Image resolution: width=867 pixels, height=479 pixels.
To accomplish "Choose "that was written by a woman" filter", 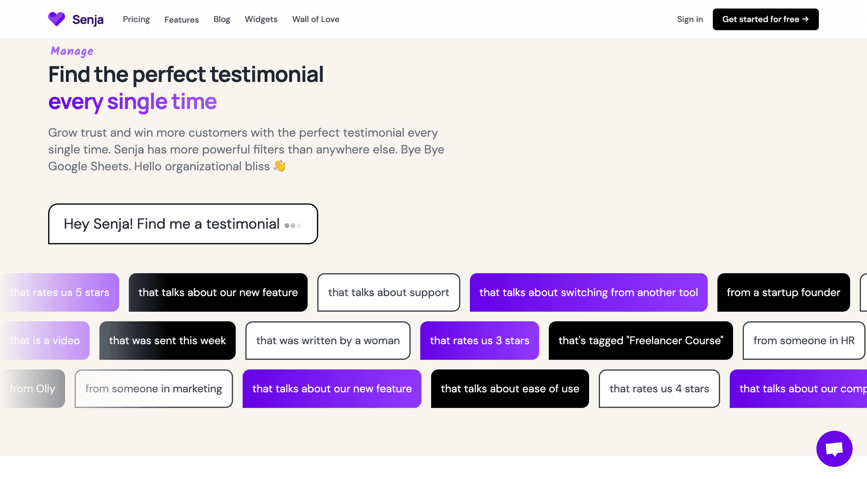I will (328, 340).
